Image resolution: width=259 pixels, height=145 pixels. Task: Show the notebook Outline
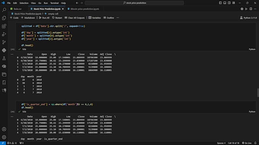(109, 17)
